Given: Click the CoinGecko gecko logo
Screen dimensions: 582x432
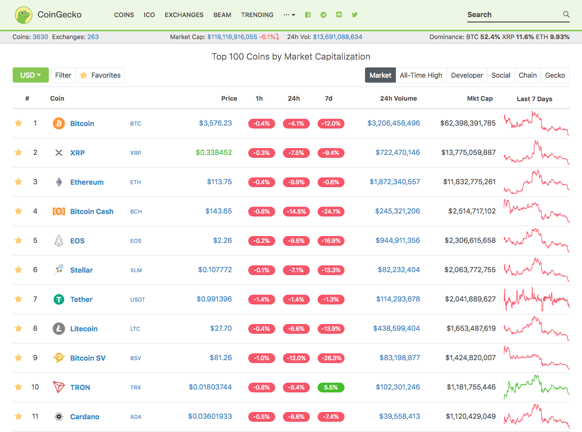Looking at the screenshot, I should tap(23, 15).
